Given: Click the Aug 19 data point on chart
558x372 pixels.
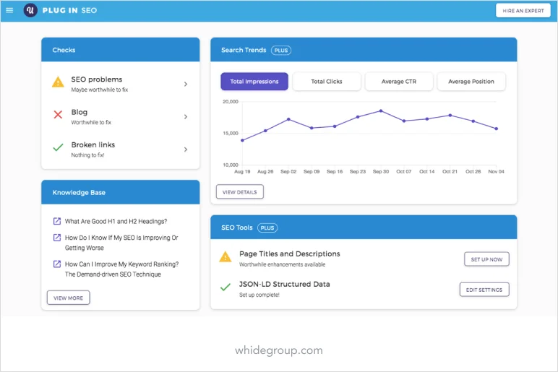Looking at the screenshot, I should pos(242,140).
